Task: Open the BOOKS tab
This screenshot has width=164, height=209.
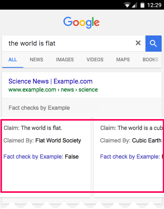Action: tap(150, 60)
